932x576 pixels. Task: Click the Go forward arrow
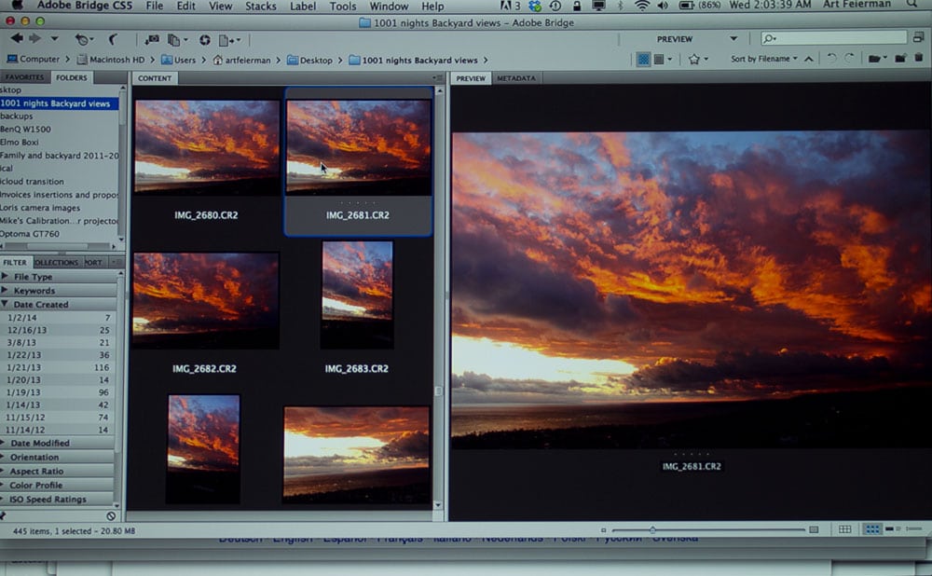point(35,38)
